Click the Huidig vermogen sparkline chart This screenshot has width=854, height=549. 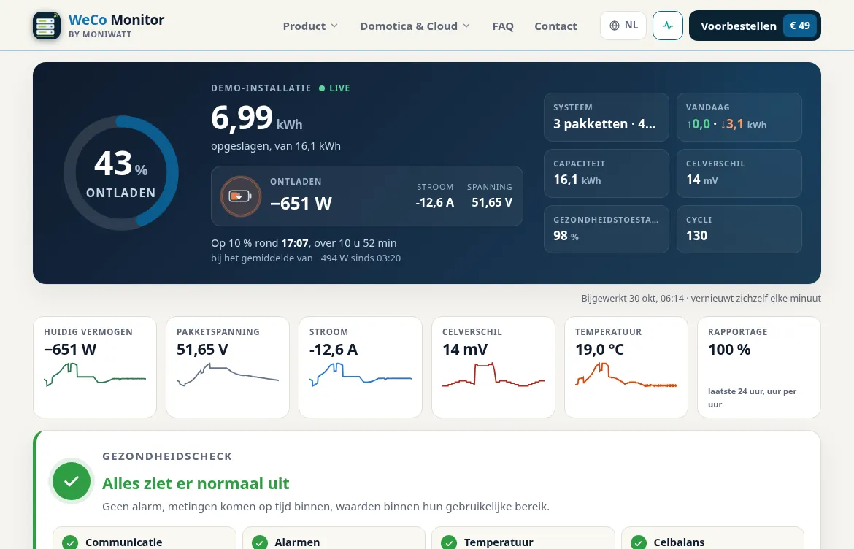pos(95,375)
